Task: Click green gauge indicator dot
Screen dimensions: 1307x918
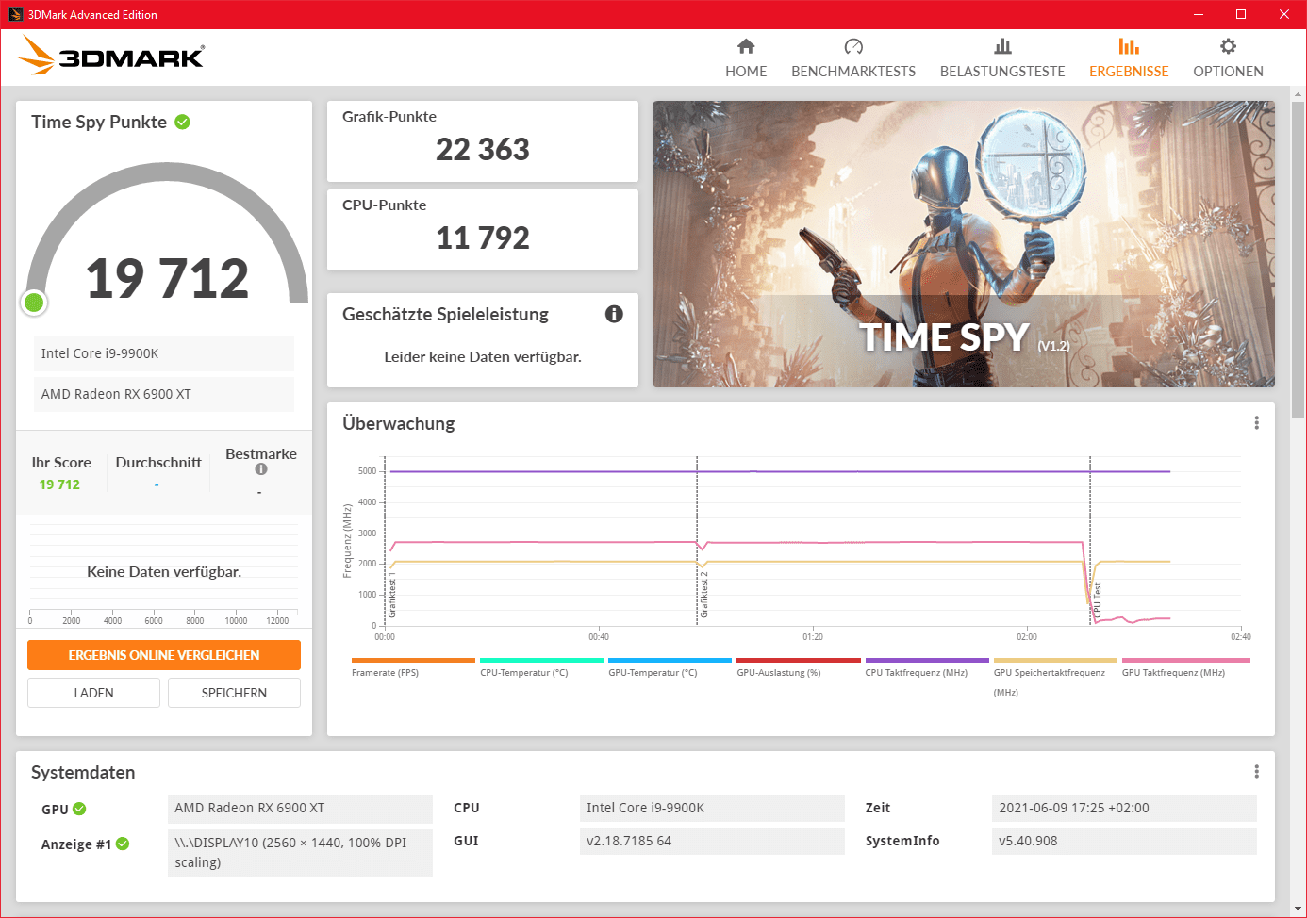Action: [34, 302]
